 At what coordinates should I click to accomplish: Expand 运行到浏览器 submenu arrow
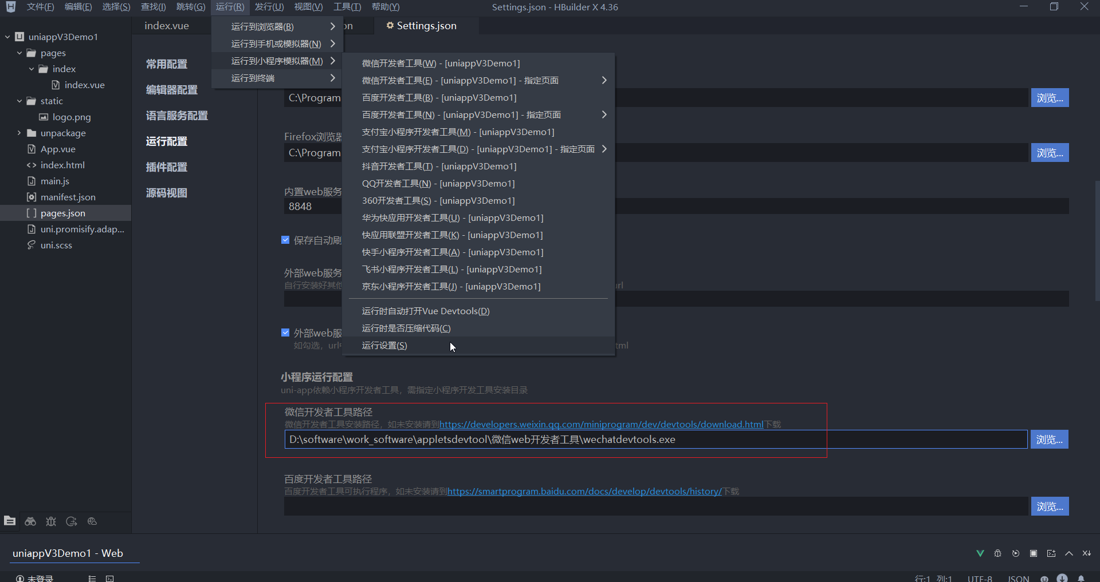tap(333, 26)
